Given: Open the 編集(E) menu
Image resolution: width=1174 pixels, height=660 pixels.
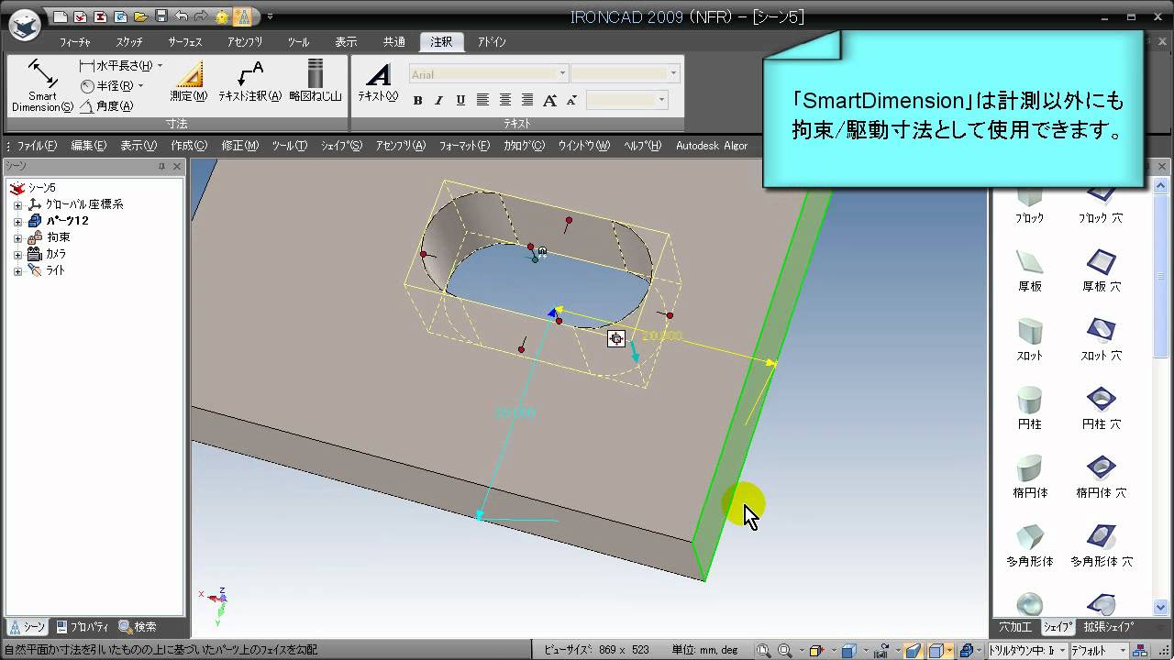Looking at the screenshot, I should (89, 146).
